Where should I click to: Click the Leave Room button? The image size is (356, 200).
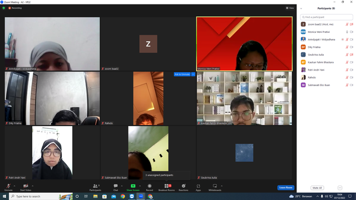click(285, 188)
